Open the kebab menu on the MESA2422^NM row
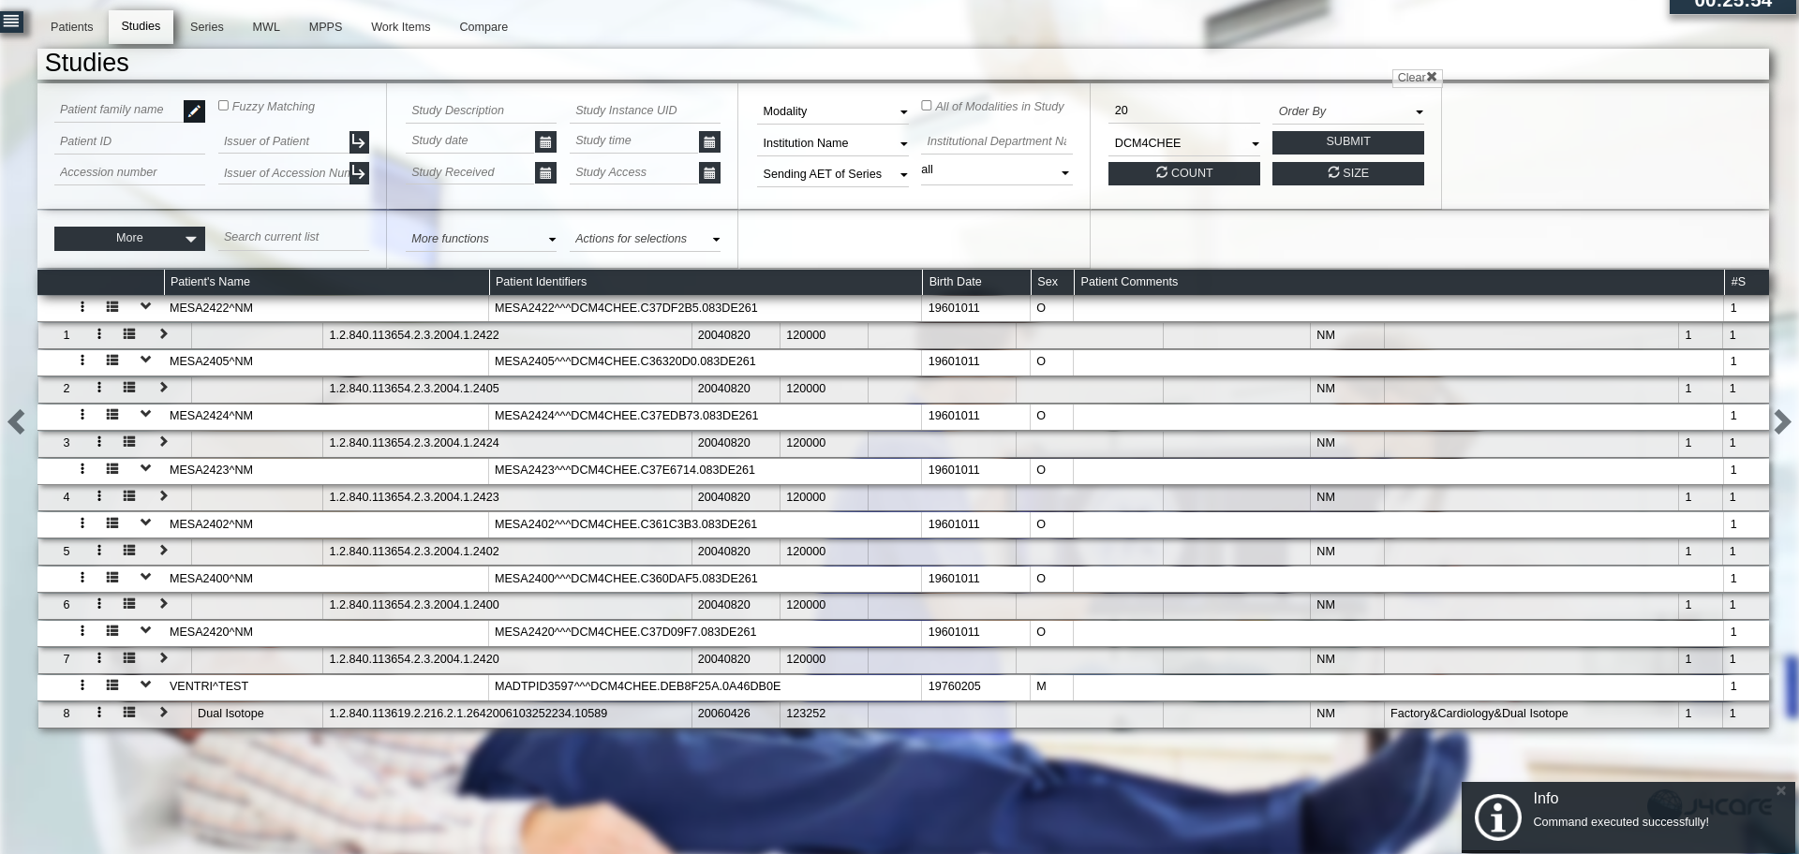Image resolution: width=1799 pixels, height=854 pixels. coord(82,307)
